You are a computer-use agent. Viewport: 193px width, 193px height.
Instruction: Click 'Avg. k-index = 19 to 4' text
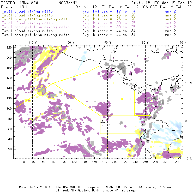point(109,11)
